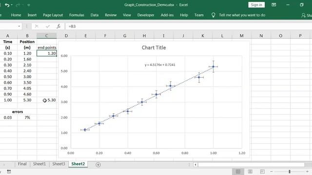Select the end points cell
Image resolution: width=312 pixels, height=175 pixels.
click(47, 48)
